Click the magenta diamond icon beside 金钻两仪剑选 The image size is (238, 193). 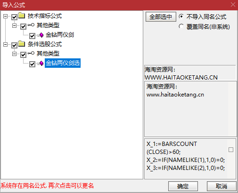pyautogui.click(x=41, y=63)
